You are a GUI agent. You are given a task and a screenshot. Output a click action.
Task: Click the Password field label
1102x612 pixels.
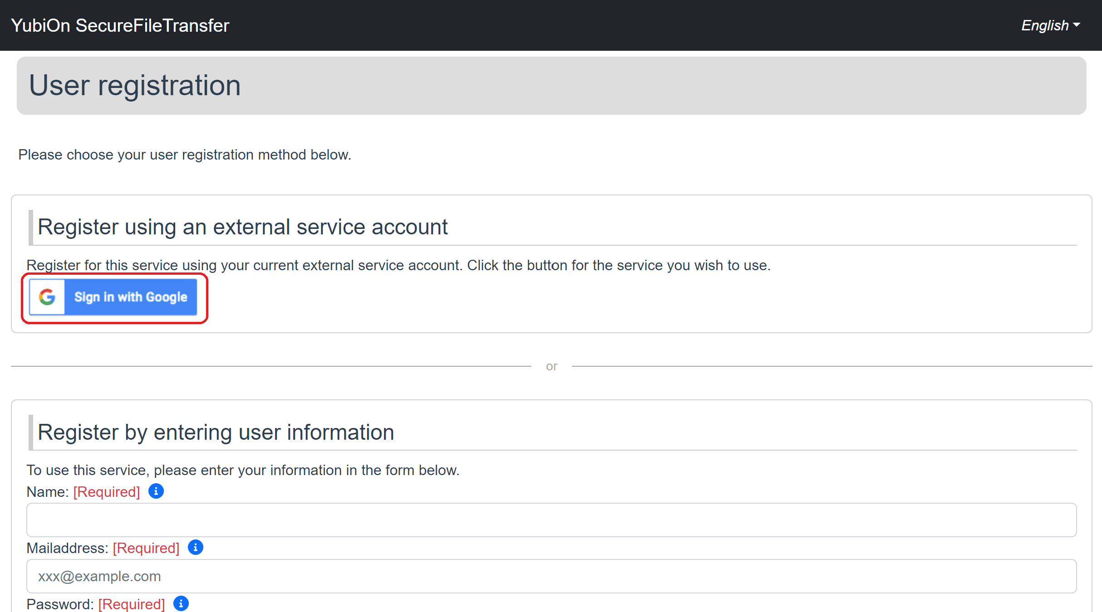pyautogui.click(x=60, y=604)
